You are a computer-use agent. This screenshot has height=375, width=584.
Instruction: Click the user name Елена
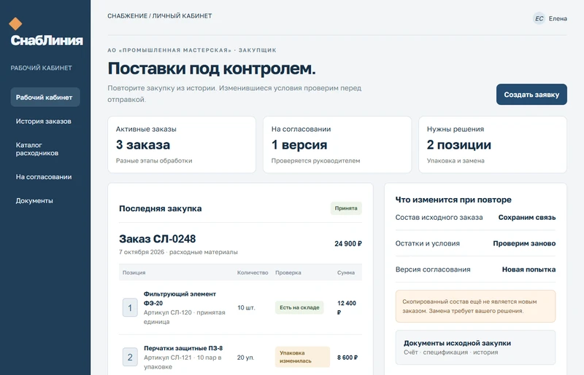(558, 19)
